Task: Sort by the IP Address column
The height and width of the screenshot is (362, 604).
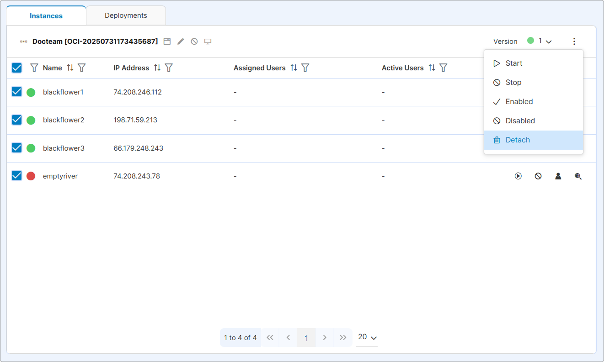Action: [157, 68]
